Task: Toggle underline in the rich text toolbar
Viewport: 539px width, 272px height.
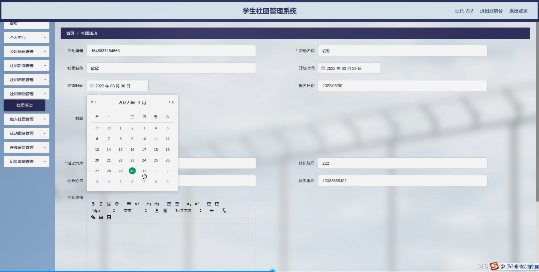Action: (109, 204)
